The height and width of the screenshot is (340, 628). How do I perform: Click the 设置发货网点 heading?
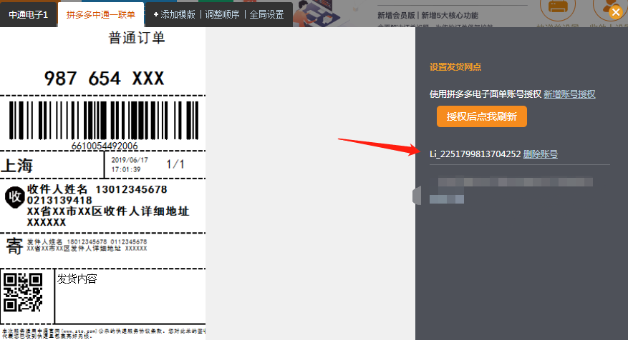point(455,67)
